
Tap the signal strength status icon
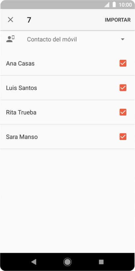(107, 5)
